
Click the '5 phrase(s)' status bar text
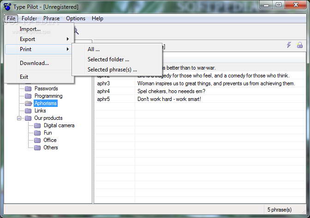pos(280,210)
